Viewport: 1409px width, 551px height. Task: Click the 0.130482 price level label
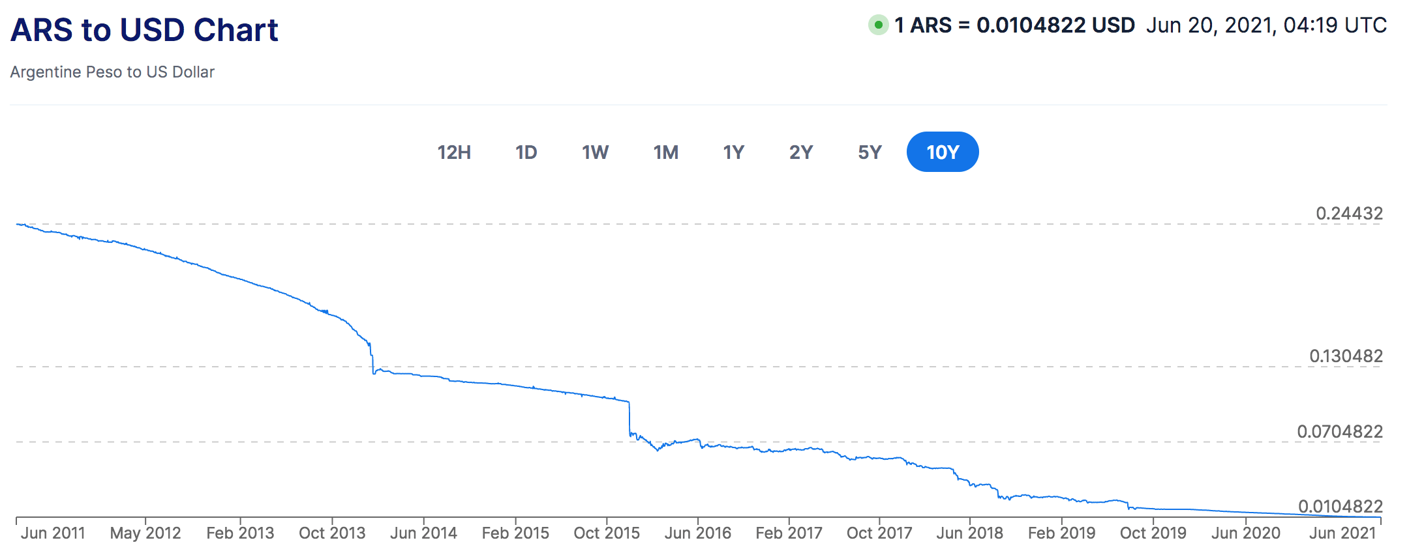coord(1346,356)
